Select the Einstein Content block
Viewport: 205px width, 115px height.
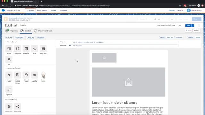tap(43, 75)
